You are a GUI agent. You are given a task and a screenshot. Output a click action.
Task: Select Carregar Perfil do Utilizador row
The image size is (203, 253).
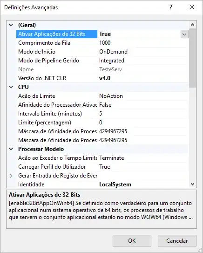click(x=102, y=167)
